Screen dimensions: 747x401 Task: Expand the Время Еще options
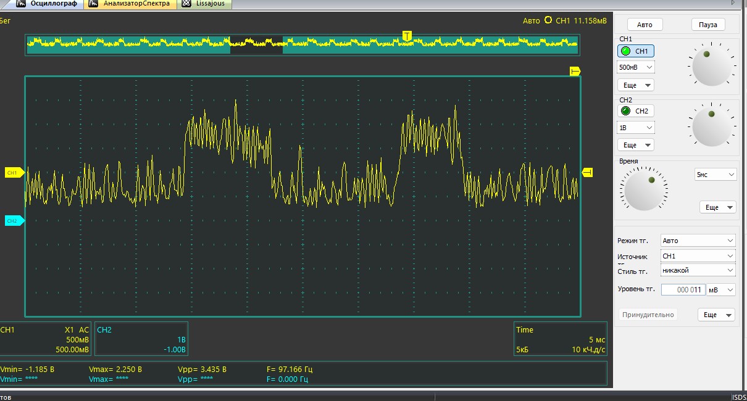pyautogui.click(x=718, y=207)
